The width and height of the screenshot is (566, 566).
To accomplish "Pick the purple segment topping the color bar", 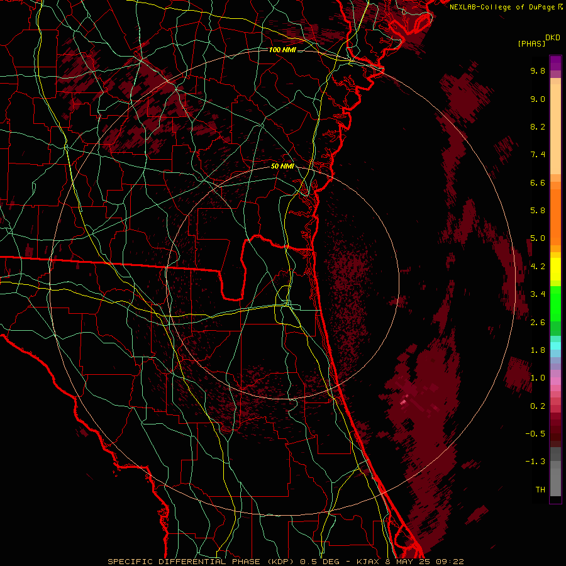I will pos(555,63).
